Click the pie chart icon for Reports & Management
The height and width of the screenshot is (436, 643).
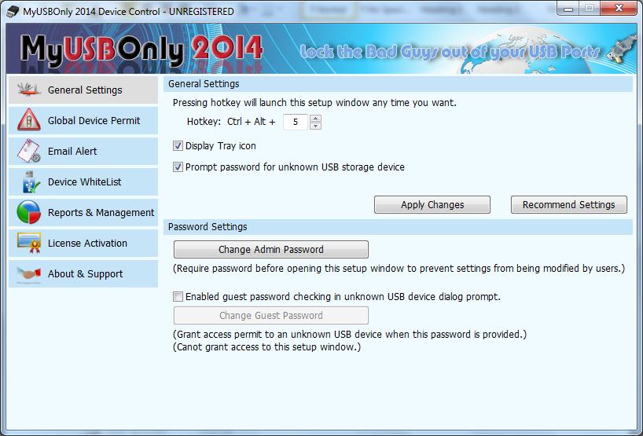pyautogui.click(x=29, y=212)
